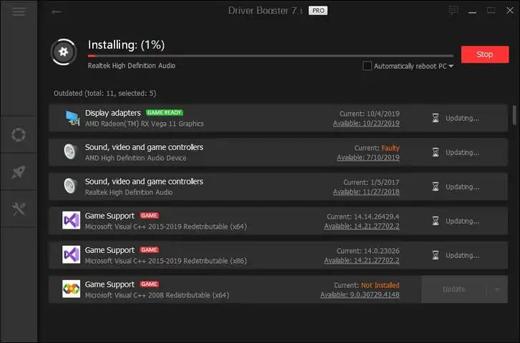Screen dimensions: 520x343
Task: Stop the driver installation
Action: tap(484, 54)
